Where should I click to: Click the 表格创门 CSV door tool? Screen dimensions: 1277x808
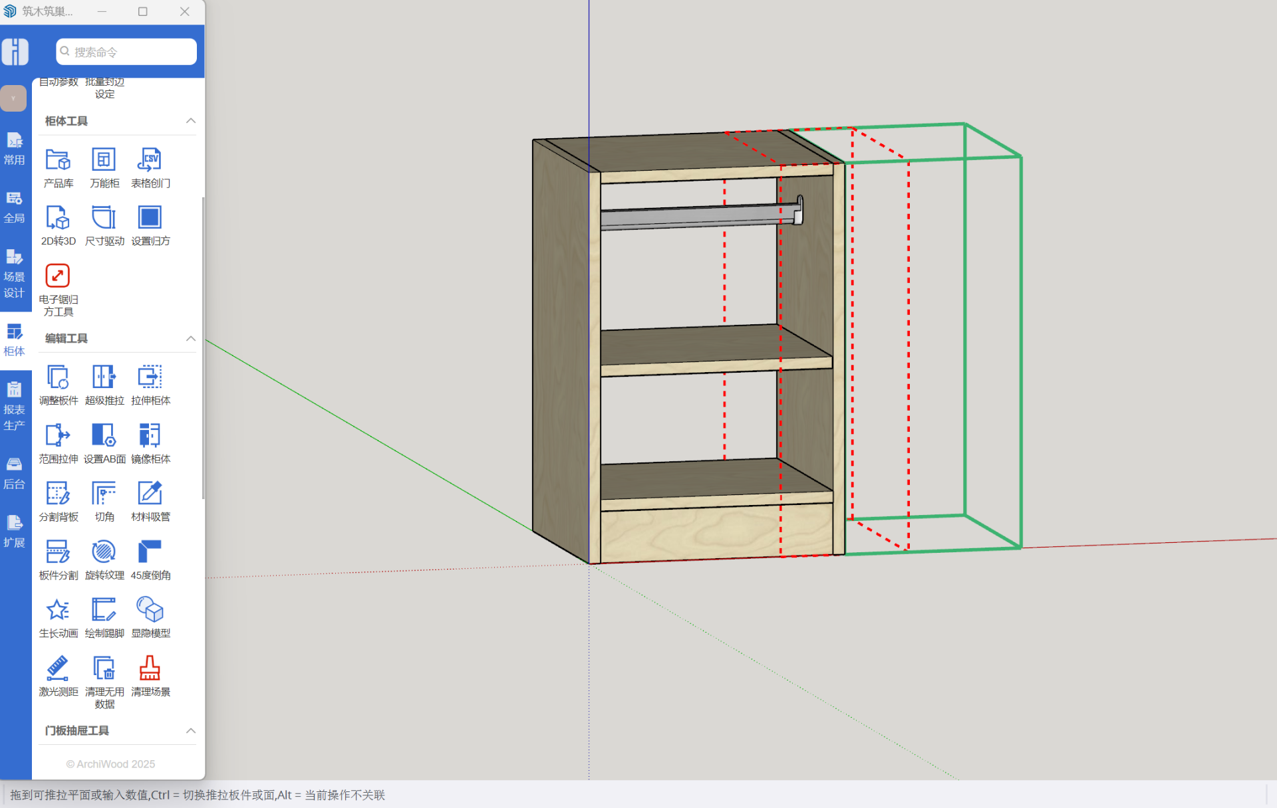click(x=150, y=160)
